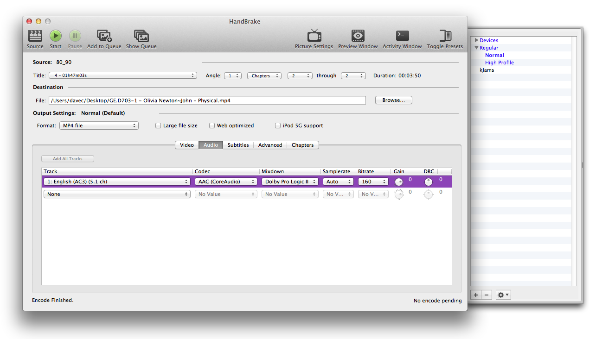Toggle Presets drawer icon
This screenshot has height=339, width=602.
pyautogui.click(x=445, y=36)
